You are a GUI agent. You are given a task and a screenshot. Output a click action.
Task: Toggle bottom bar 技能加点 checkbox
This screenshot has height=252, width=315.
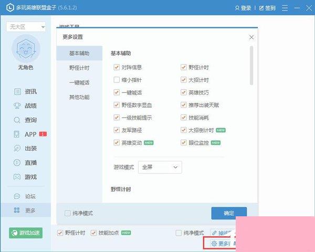click(x=93, y=233)
